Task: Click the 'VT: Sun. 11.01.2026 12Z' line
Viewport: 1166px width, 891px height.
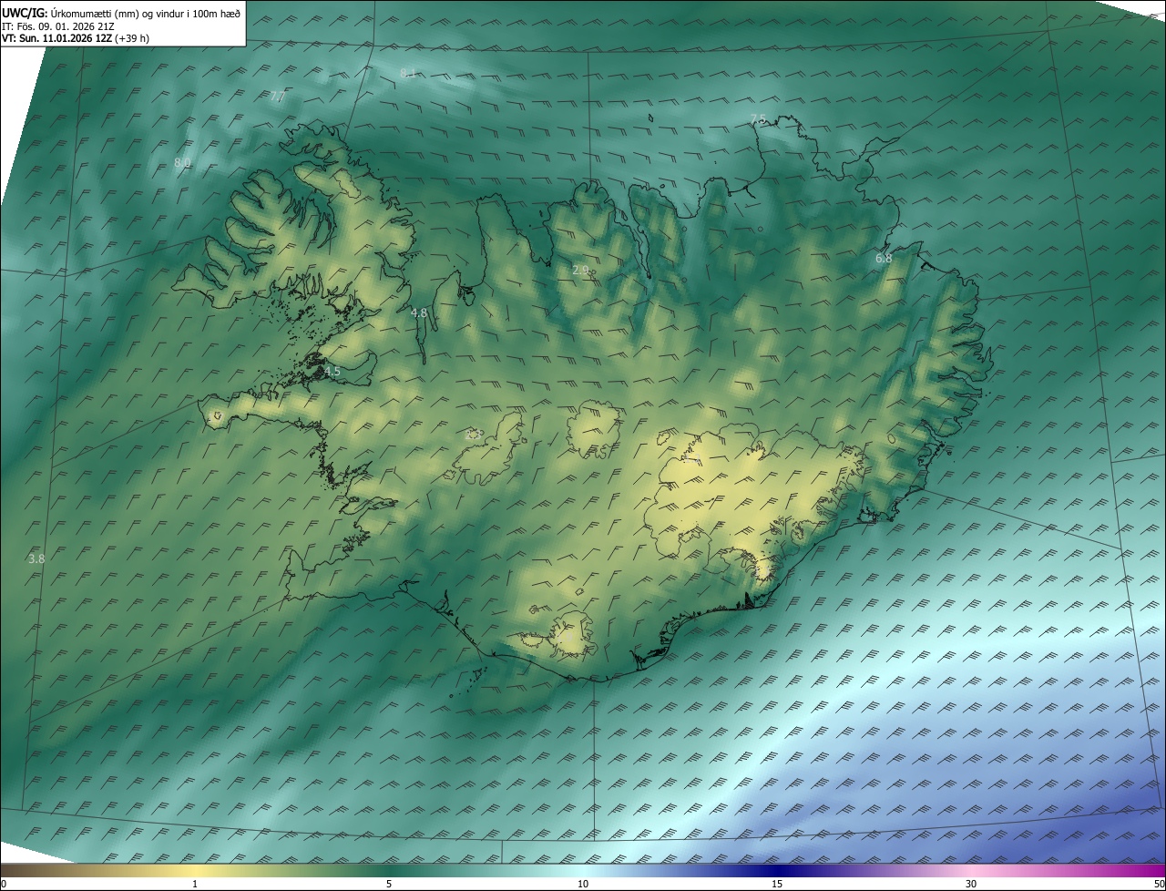Action: [x=74, y=38]
